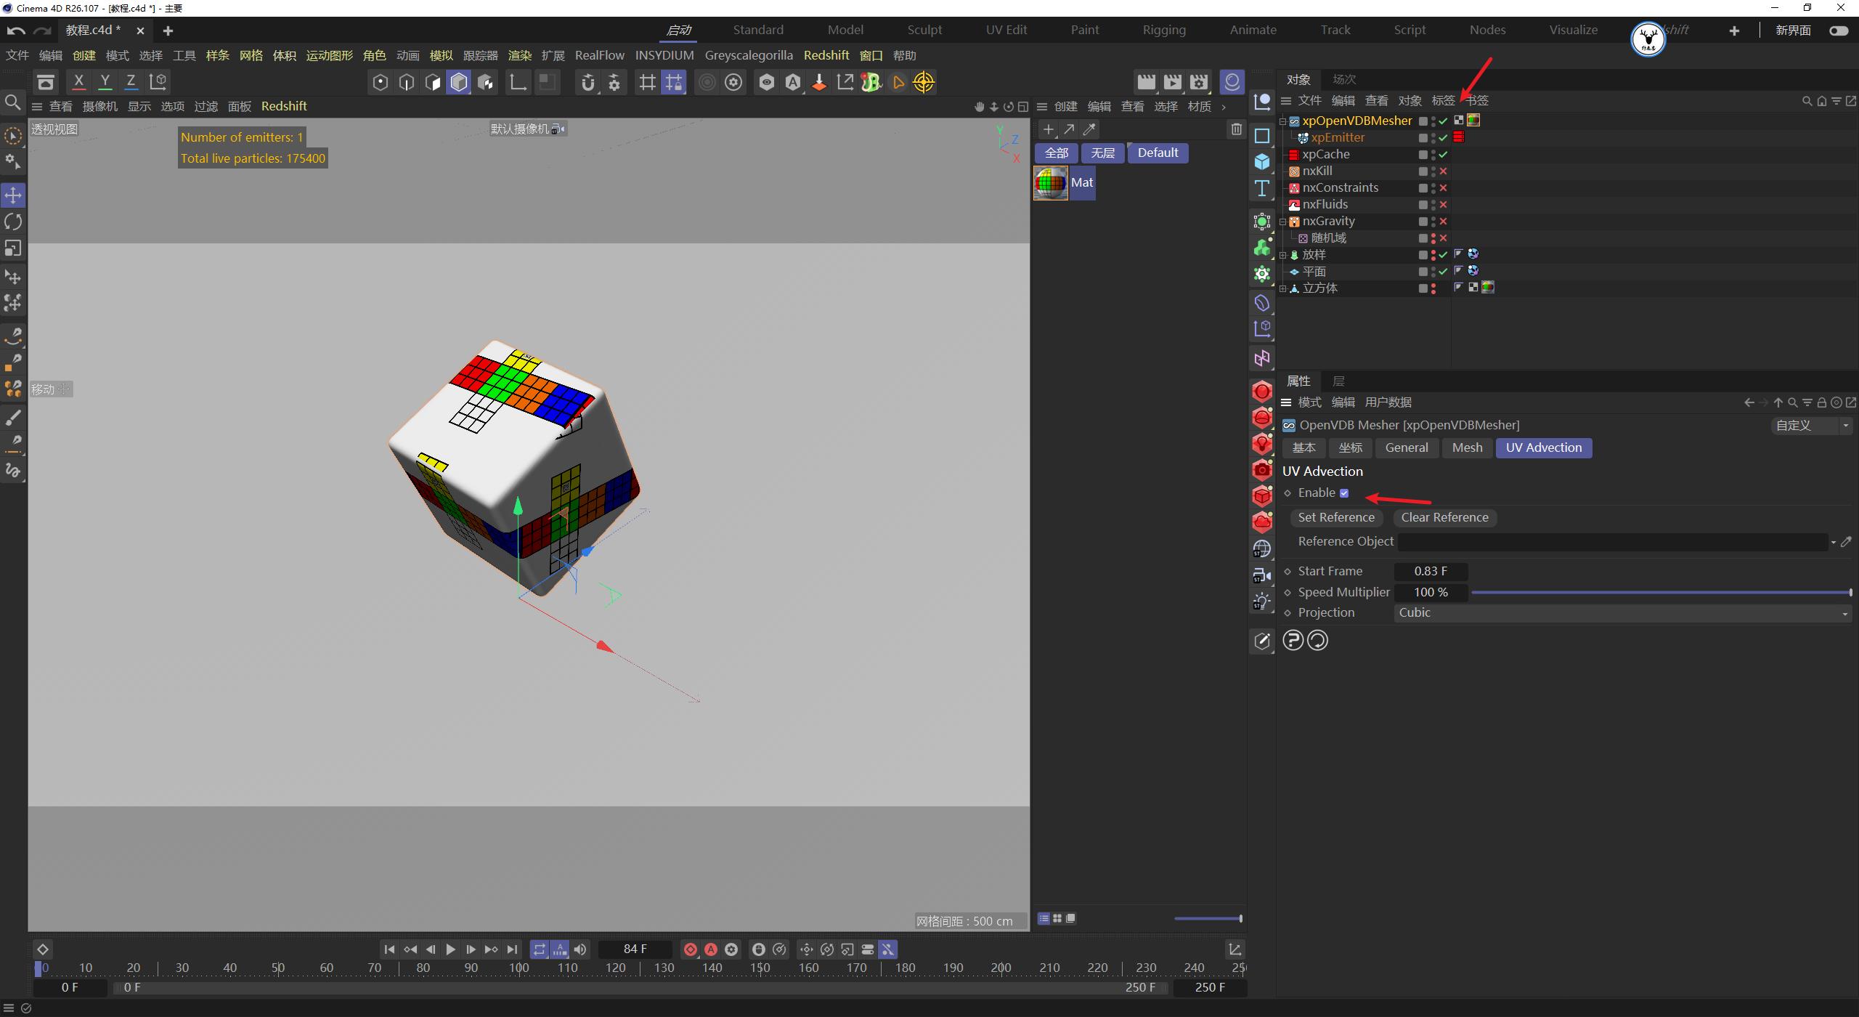1859x1017 pixels.
Task: Click the Clear Reference button
Action: (x=1444, y=517)
